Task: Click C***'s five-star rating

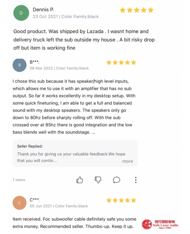Action: pyautogui.click(x=121, y=200)
